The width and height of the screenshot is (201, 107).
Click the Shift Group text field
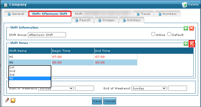pyautogui.click(x=47, y=35)
